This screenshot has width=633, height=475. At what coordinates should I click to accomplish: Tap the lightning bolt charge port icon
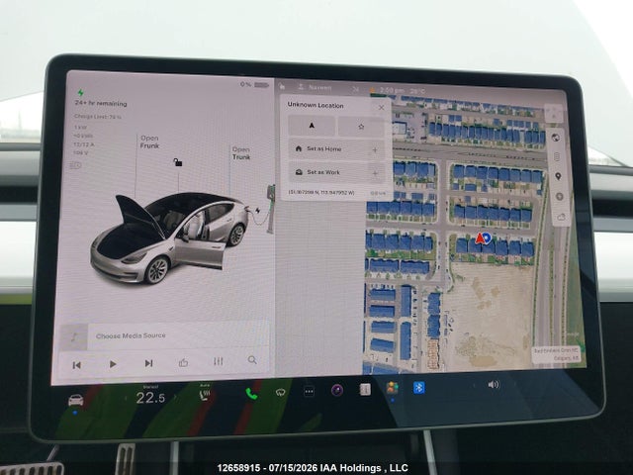[x=257, y=211]
